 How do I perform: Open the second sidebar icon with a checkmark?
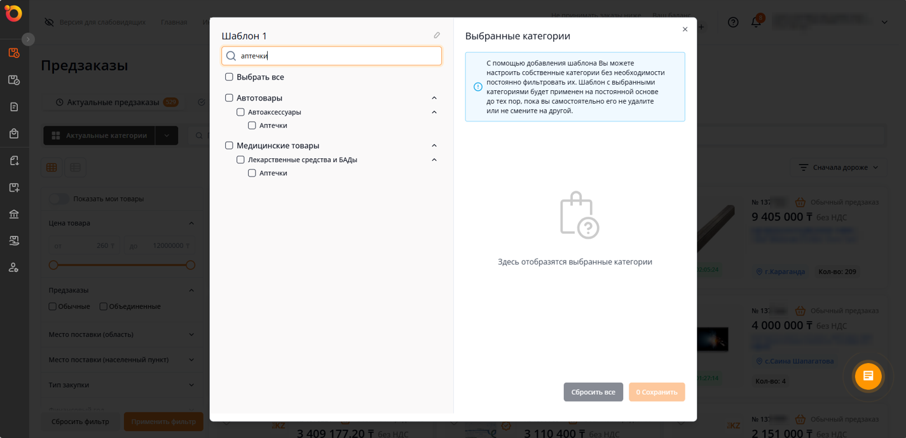[x=14, y=80]
